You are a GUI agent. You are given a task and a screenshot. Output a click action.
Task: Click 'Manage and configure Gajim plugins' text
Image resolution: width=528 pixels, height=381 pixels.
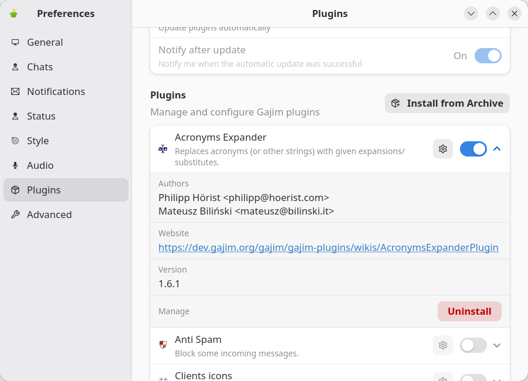235,112
